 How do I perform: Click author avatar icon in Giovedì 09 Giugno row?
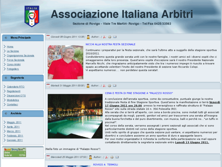tap(88, 37)
